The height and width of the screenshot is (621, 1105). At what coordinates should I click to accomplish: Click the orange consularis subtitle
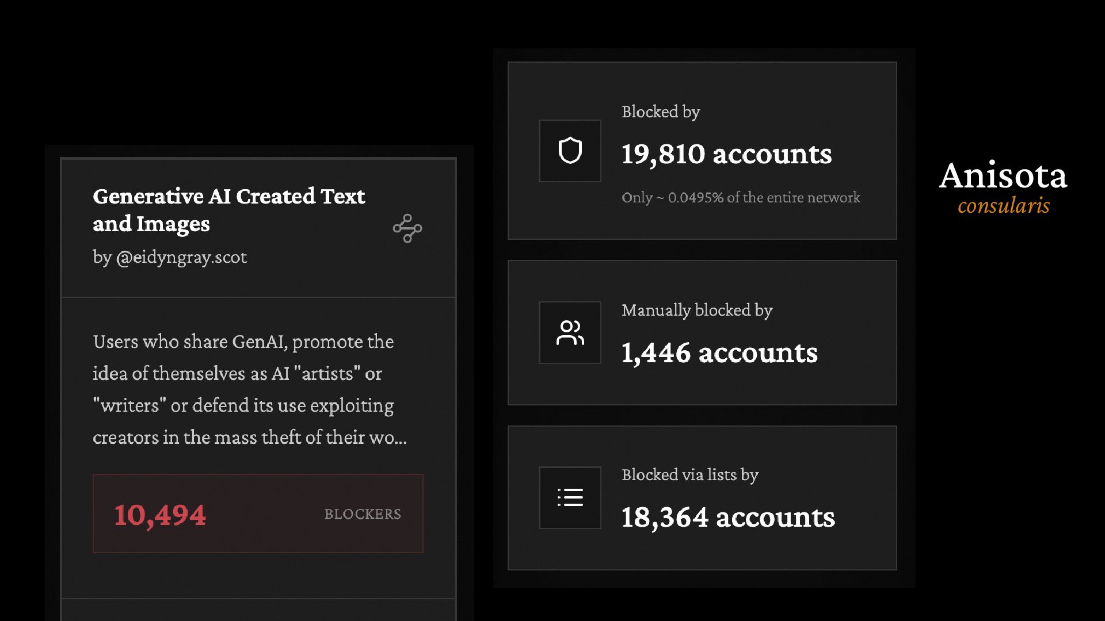pos(1004,206)
